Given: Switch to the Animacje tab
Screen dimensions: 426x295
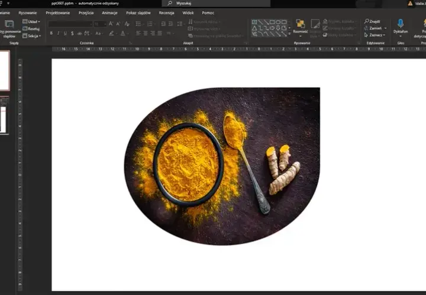Looking at the screenshot, I should [109, 13].
